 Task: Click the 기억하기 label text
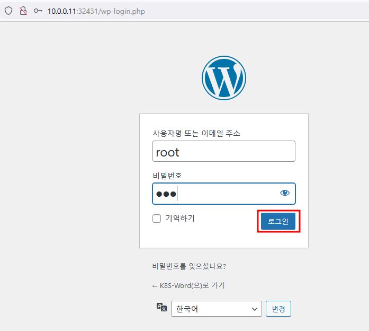pyautogui.click(x=180, y=219)
